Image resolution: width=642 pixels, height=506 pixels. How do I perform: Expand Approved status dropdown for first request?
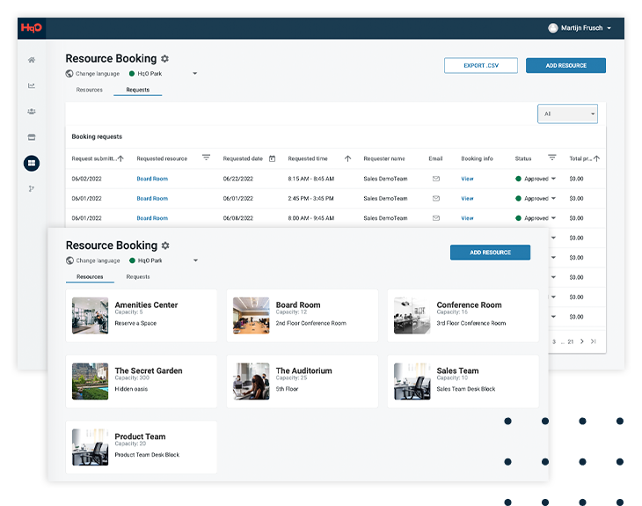tap(553, 179)
